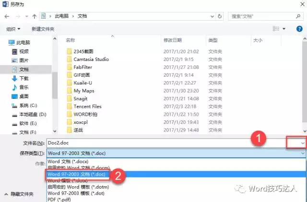Click the GIF动画 folder icon

click(69, 75)
